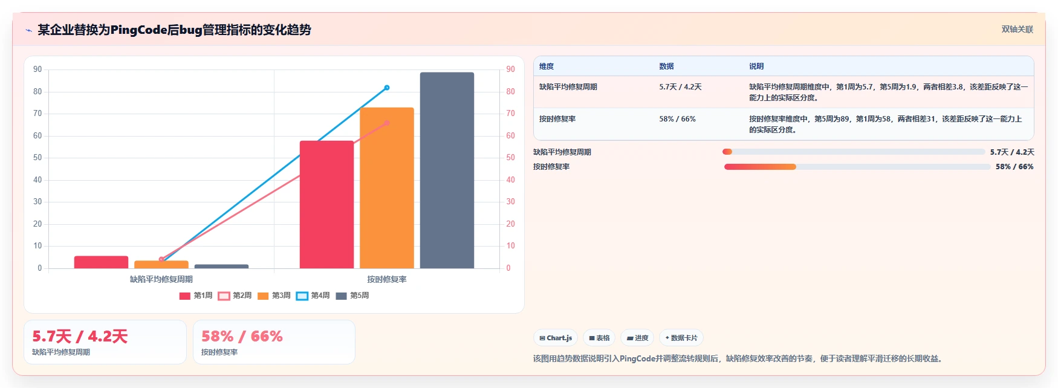Click the 按时修复率 table row cell
Viewport: 1058px width, 388px height.
pos(557,119)
